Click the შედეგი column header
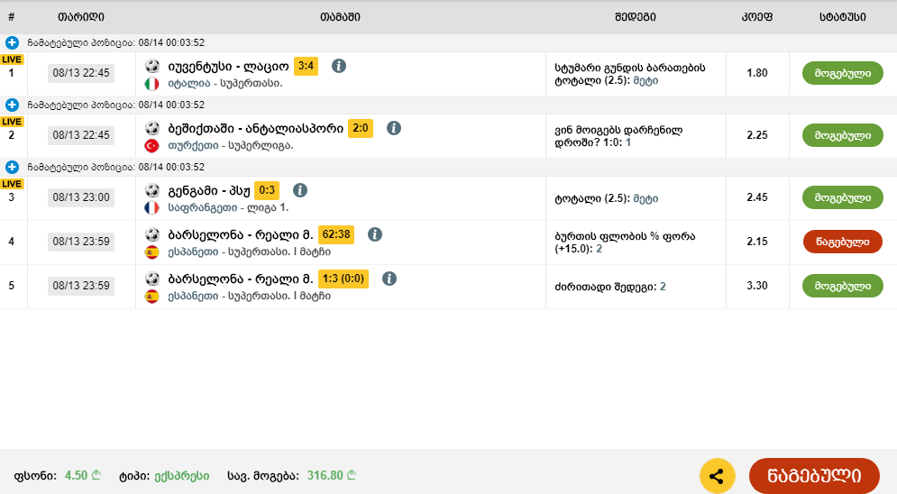Viewport: 897px width, 494px height. click(636, 17)
